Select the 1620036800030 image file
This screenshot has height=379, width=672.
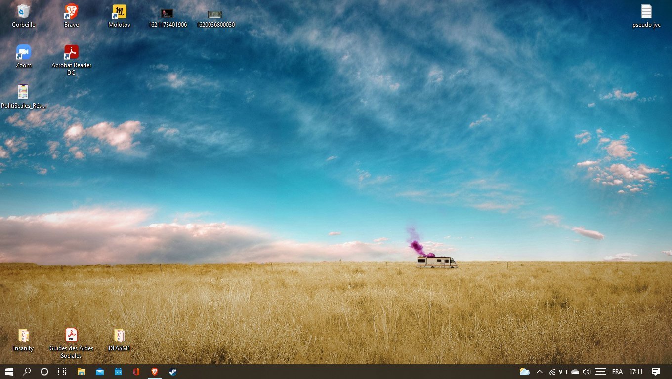pos(215,18)
